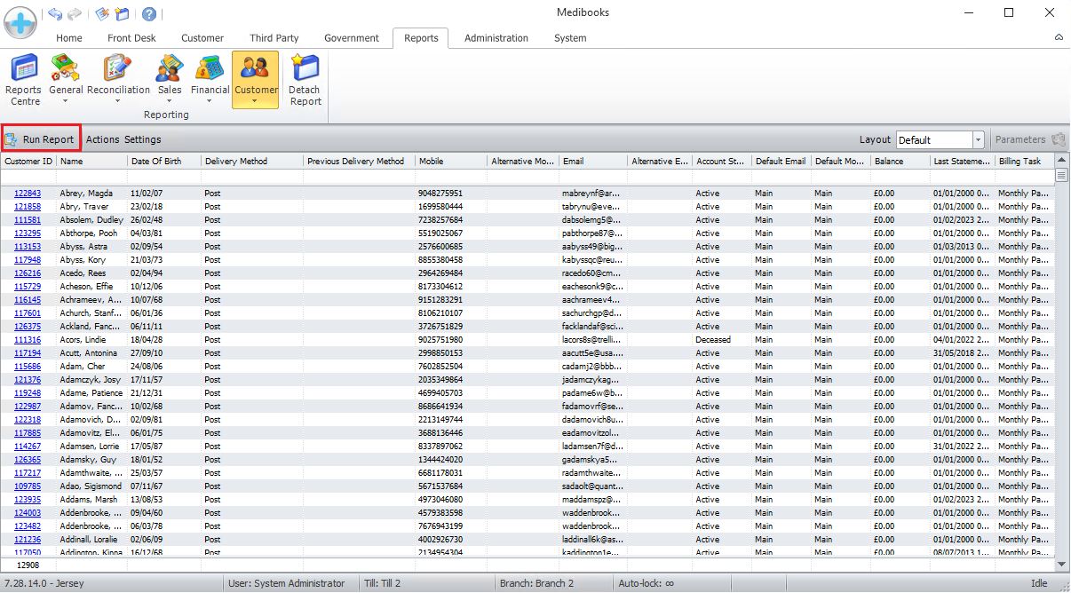Switch to the Front Desk tab

click(x=131, y=38)
